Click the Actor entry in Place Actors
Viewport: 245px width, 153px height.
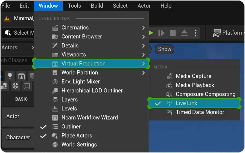[x=17, y=116]
